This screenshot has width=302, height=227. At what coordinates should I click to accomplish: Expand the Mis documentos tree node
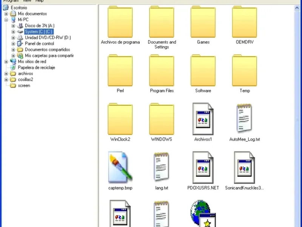(x=6, y=14)
